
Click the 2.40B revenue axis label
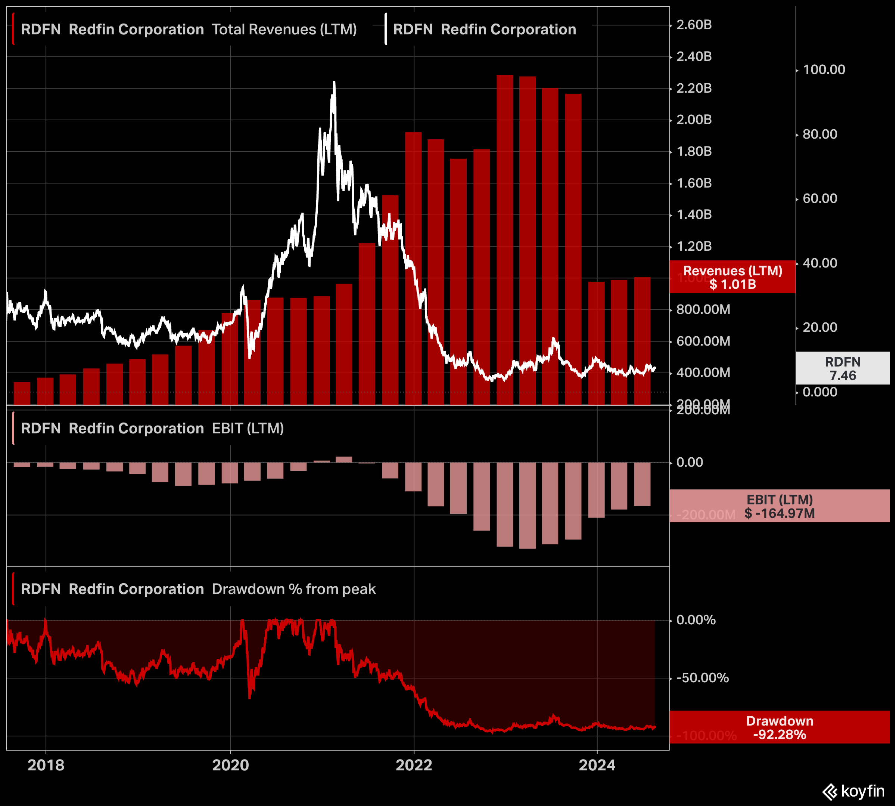pyautogui.click(x=694, y=57)
